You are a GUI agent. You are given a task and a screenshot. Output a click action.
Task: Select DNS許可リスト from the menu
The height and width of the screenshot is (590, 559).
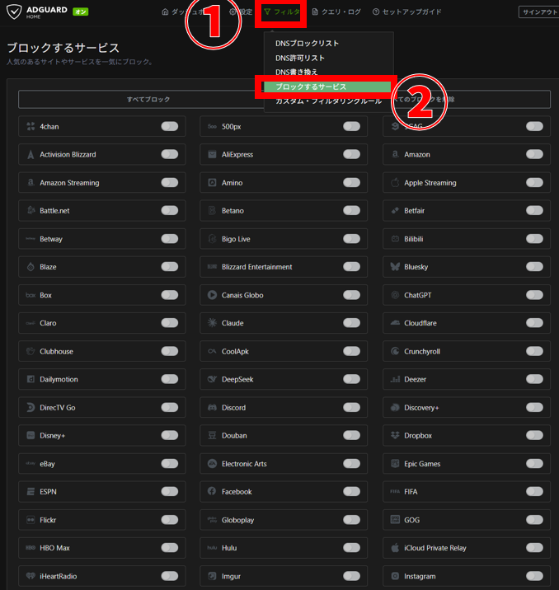tap(300, 58)
